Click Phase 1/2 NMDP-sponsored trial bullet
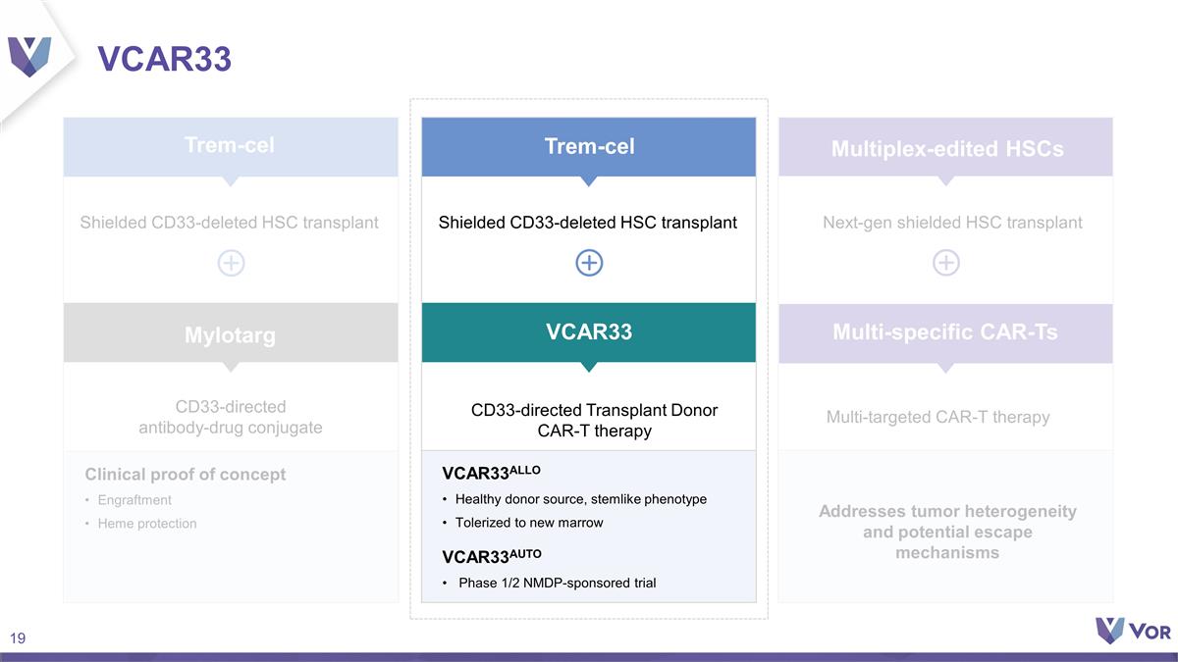Screen dimensions: 1178x662 (x=550, y=583)
